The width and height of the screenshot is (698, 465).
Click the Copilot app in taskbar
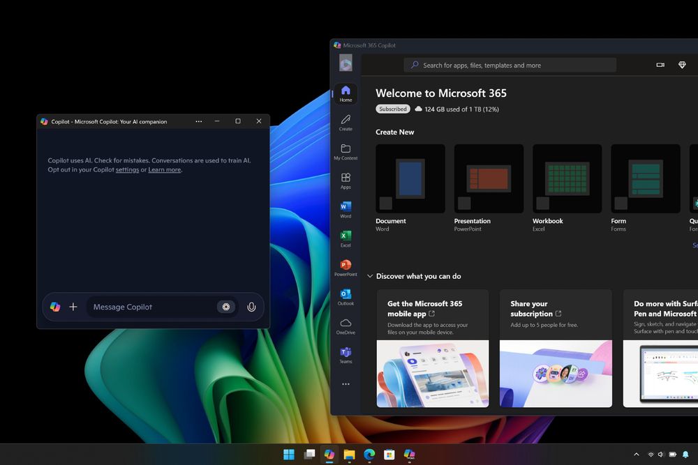click(x=329, y=455)
